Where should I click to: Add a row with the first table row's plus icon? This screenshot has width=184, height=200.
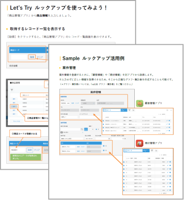click(x=103, y=146)
